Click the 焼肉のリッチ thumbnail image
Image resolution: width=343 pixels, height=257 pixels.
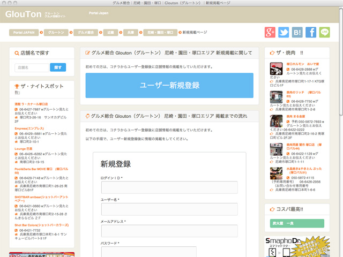coord(276,97)
